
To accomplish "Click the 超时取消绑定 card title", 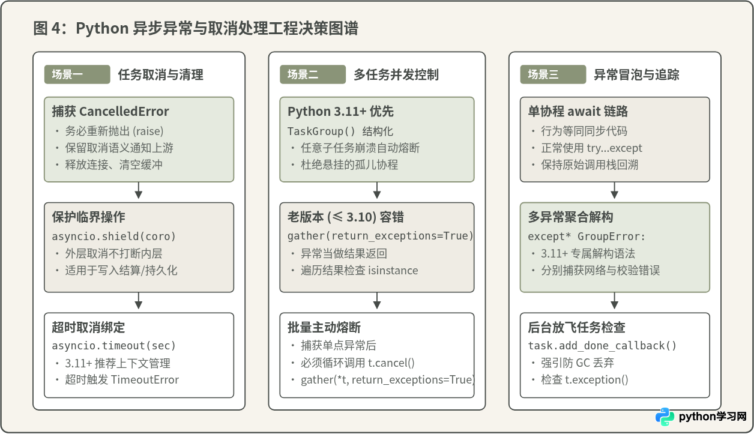I will pyautogui.click(x=88, y=327).
